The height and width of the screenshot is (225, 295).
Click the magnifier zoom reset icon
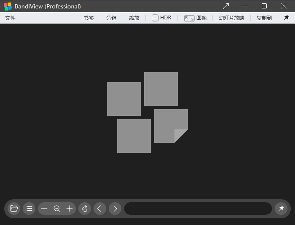click(57, 209)
